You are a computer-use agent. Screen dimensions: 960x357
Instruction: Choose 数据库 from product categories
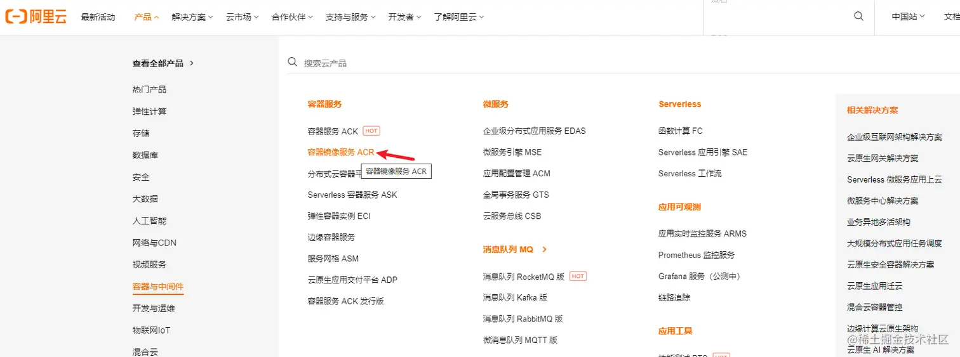pyautogui.click(x=145, y=155)
